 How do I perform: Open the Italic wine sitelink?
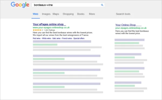click(x=56, y=38)
